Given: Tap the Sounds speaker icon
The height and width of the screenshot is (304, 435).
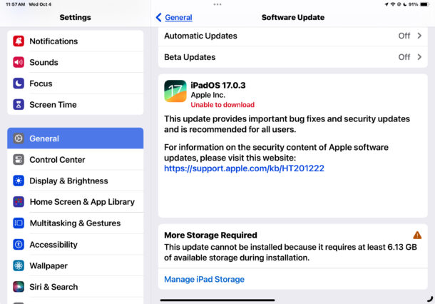Looking at the screenshot, I should [19, 62].
